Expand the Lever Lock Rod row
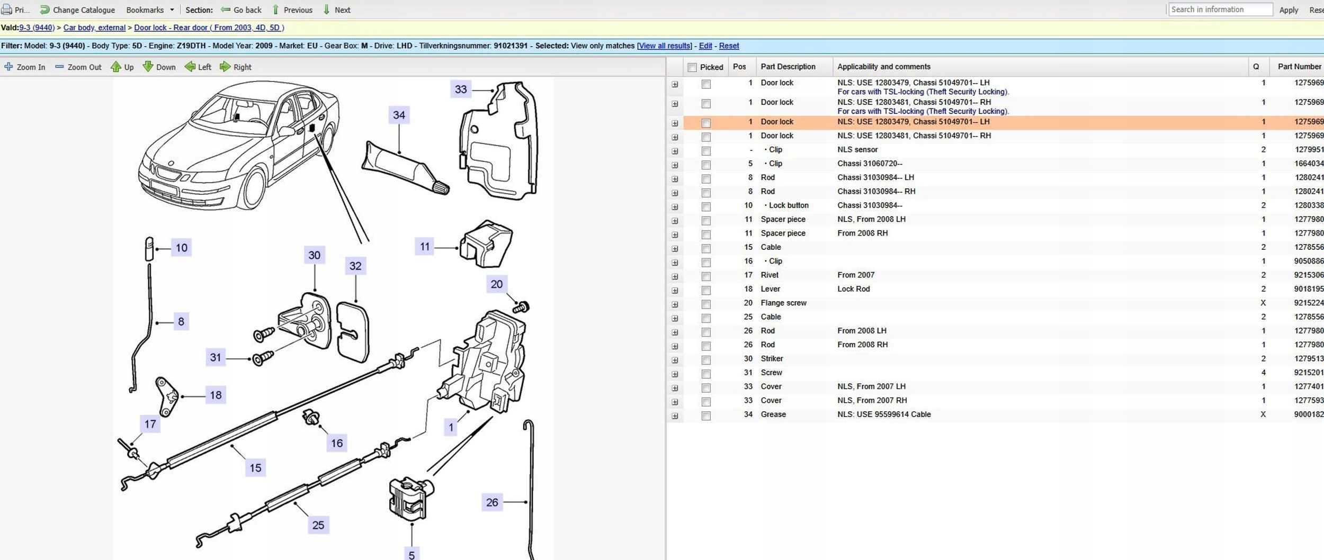 (x=675, y=291)
